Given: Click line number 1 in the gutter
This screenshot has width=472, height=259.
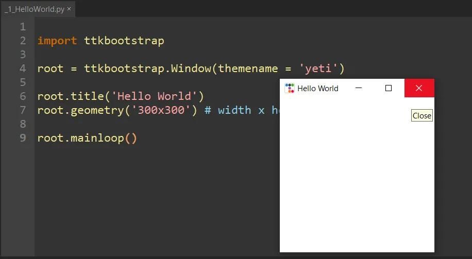Looking at the screenshot, I should tap(23, 27).
